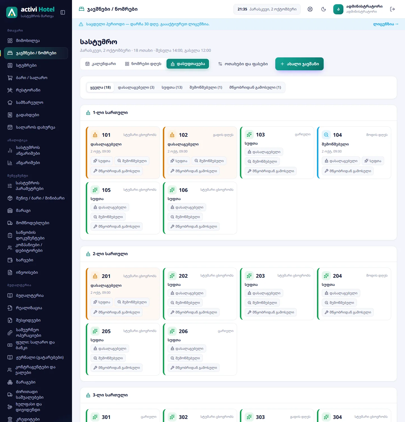Select the დასუფთავება tab
The height and width of the screenshot is (422, 405).
pyautogui.click(x=188, y=64)
